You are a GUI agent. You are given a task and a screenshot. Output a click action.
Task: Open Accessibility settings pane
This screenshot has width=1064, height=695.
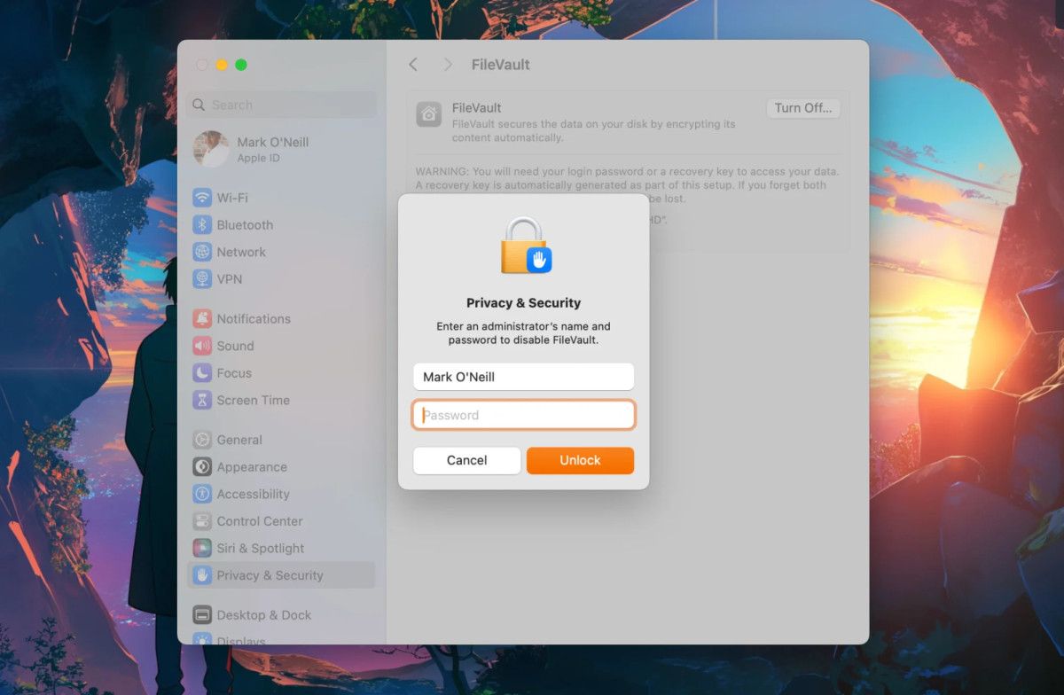tap(253, 494)
